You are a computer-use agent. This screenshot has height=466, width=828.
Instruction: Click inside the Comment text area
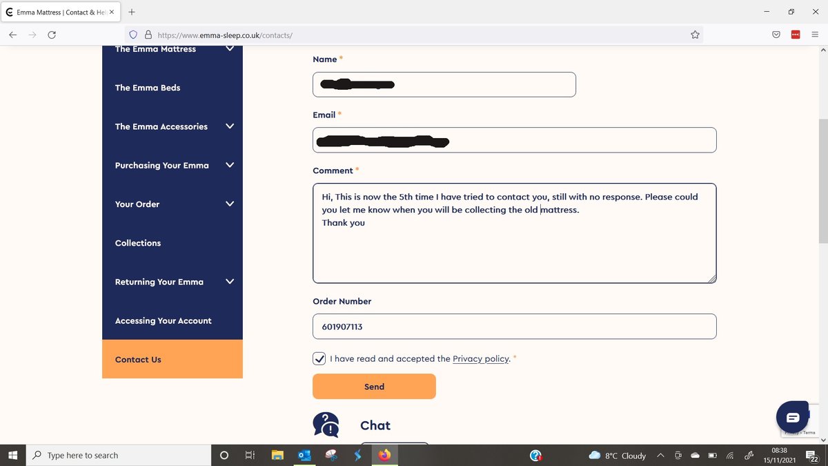pos(515,233)
